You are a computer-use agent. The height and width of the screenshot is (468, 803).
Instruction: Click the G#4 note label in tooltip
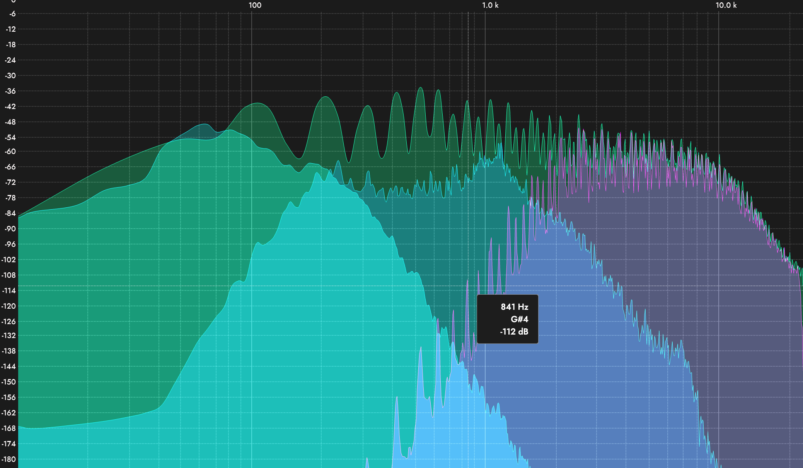(519, 319)
